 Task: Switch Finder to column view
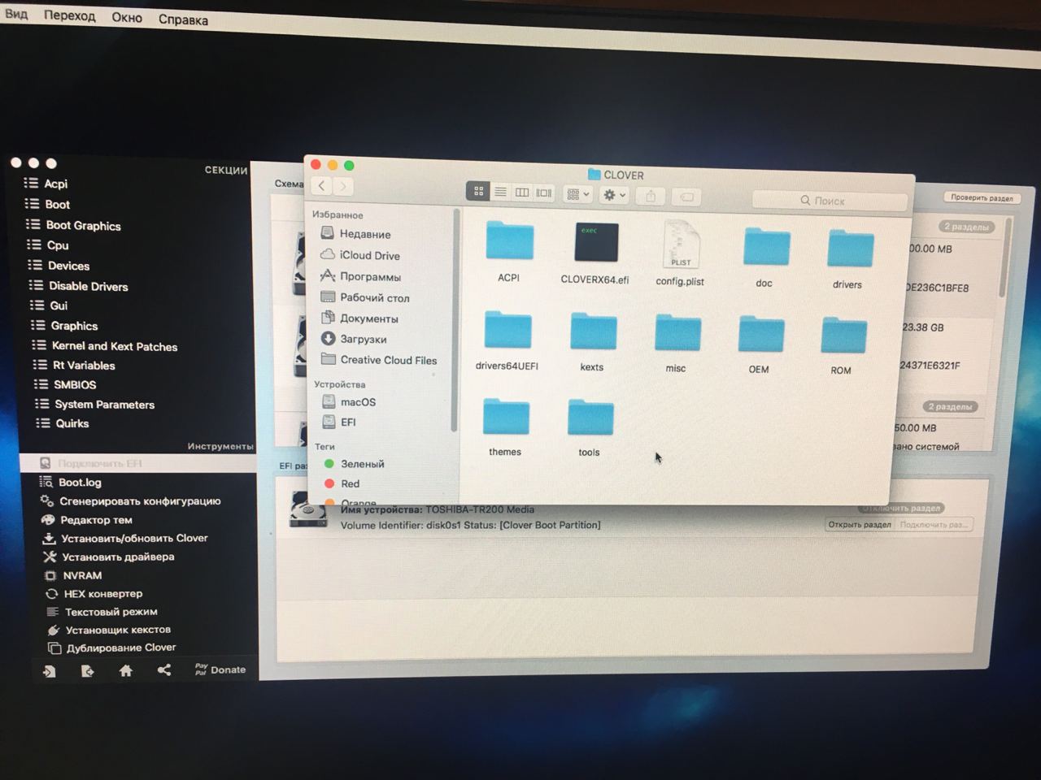coord(522,193)
